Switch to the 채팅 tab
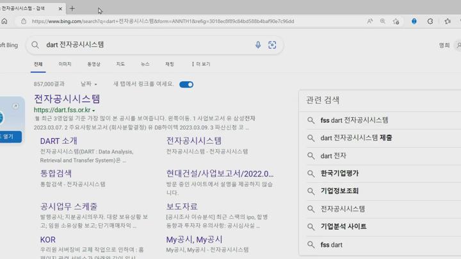Screen dimensions: 461x259 [170, 64]
